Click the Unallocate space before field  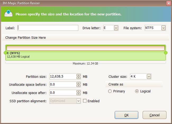pyautogui.click(x=63, y=84)
